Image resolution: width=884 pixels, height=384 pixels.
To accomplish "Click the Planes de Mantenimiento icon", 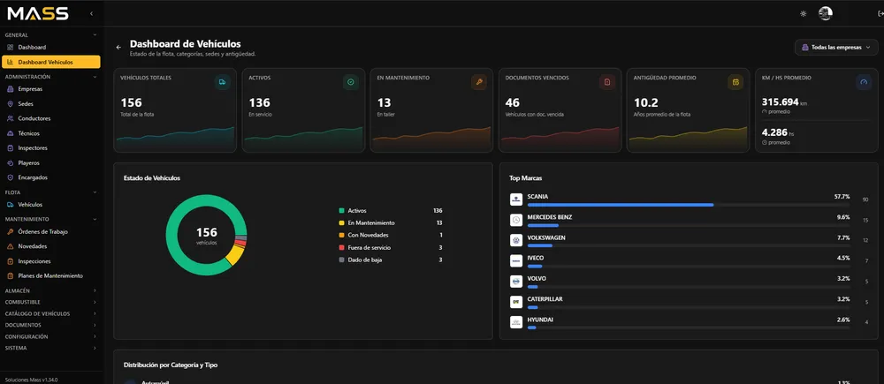I will tap(10, 276).
